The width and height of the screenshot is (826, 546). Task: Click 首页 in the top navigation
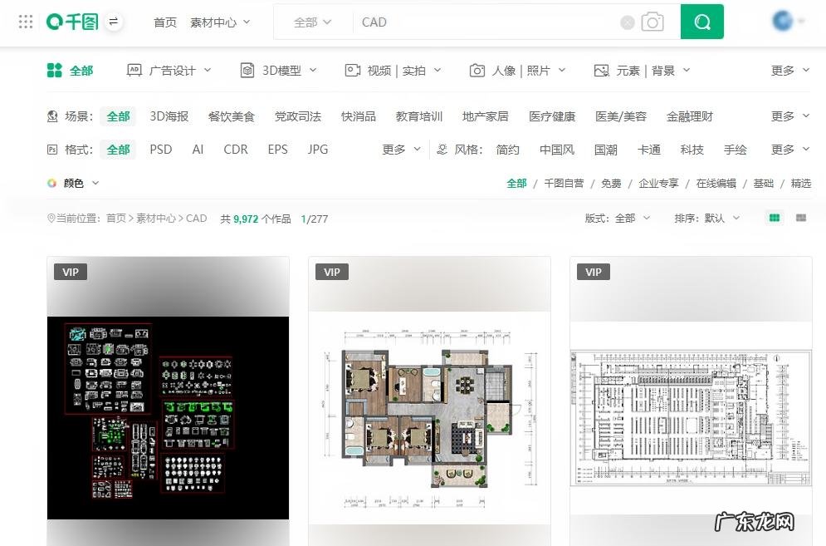[164, 22]
